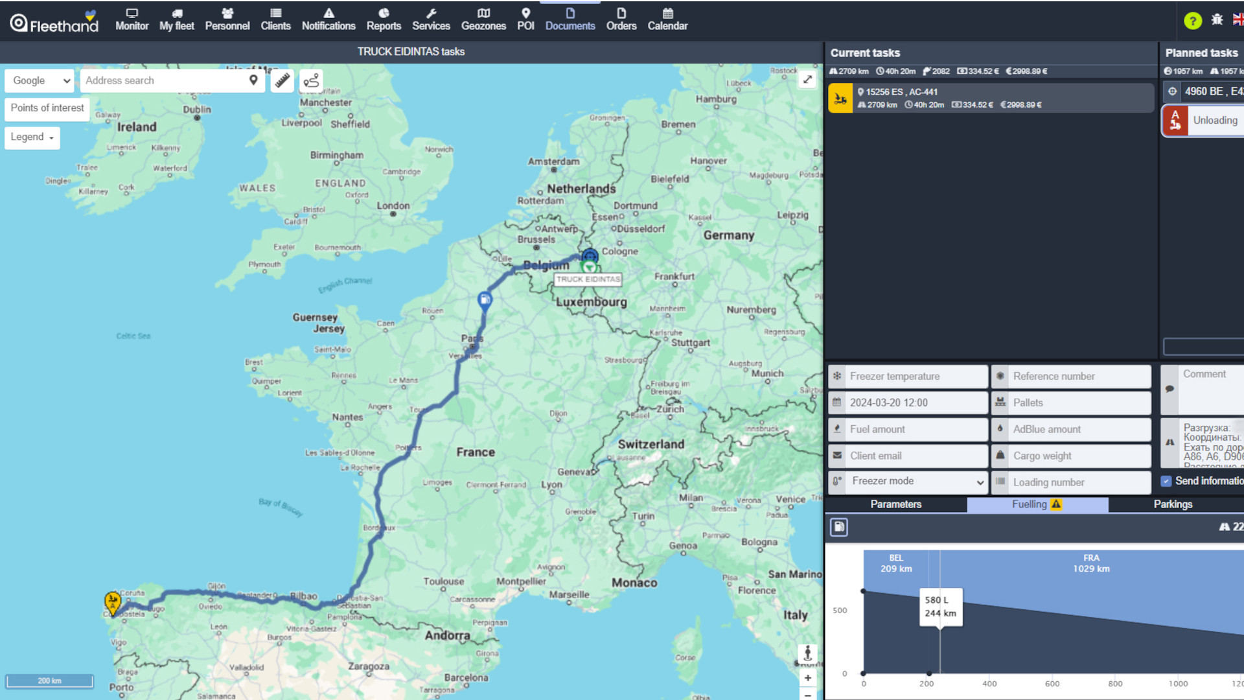The height and width of the screenshot is (700, 1244).
Task: Navigate to Personnel section
Action: pos(226,19)
